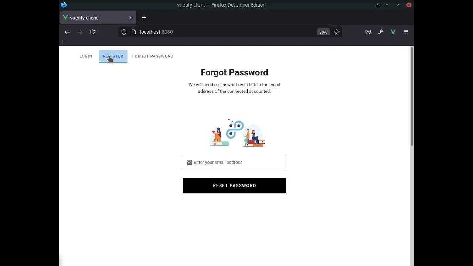Click the site information page icon
Image resolution: width=473 pixels, height=266 pixels.
(x=134, y=32)
